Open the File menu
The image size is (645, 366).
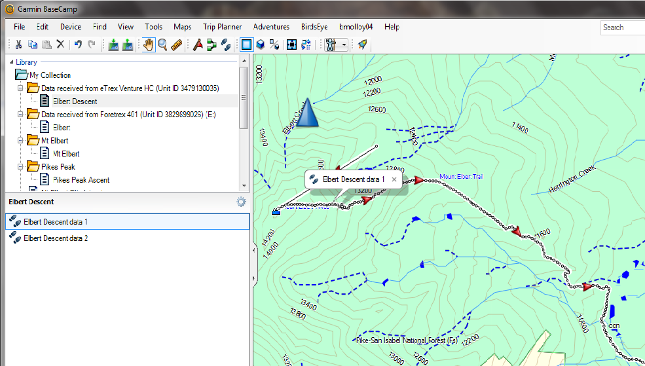pyautogui.click(x=20, y=27)
